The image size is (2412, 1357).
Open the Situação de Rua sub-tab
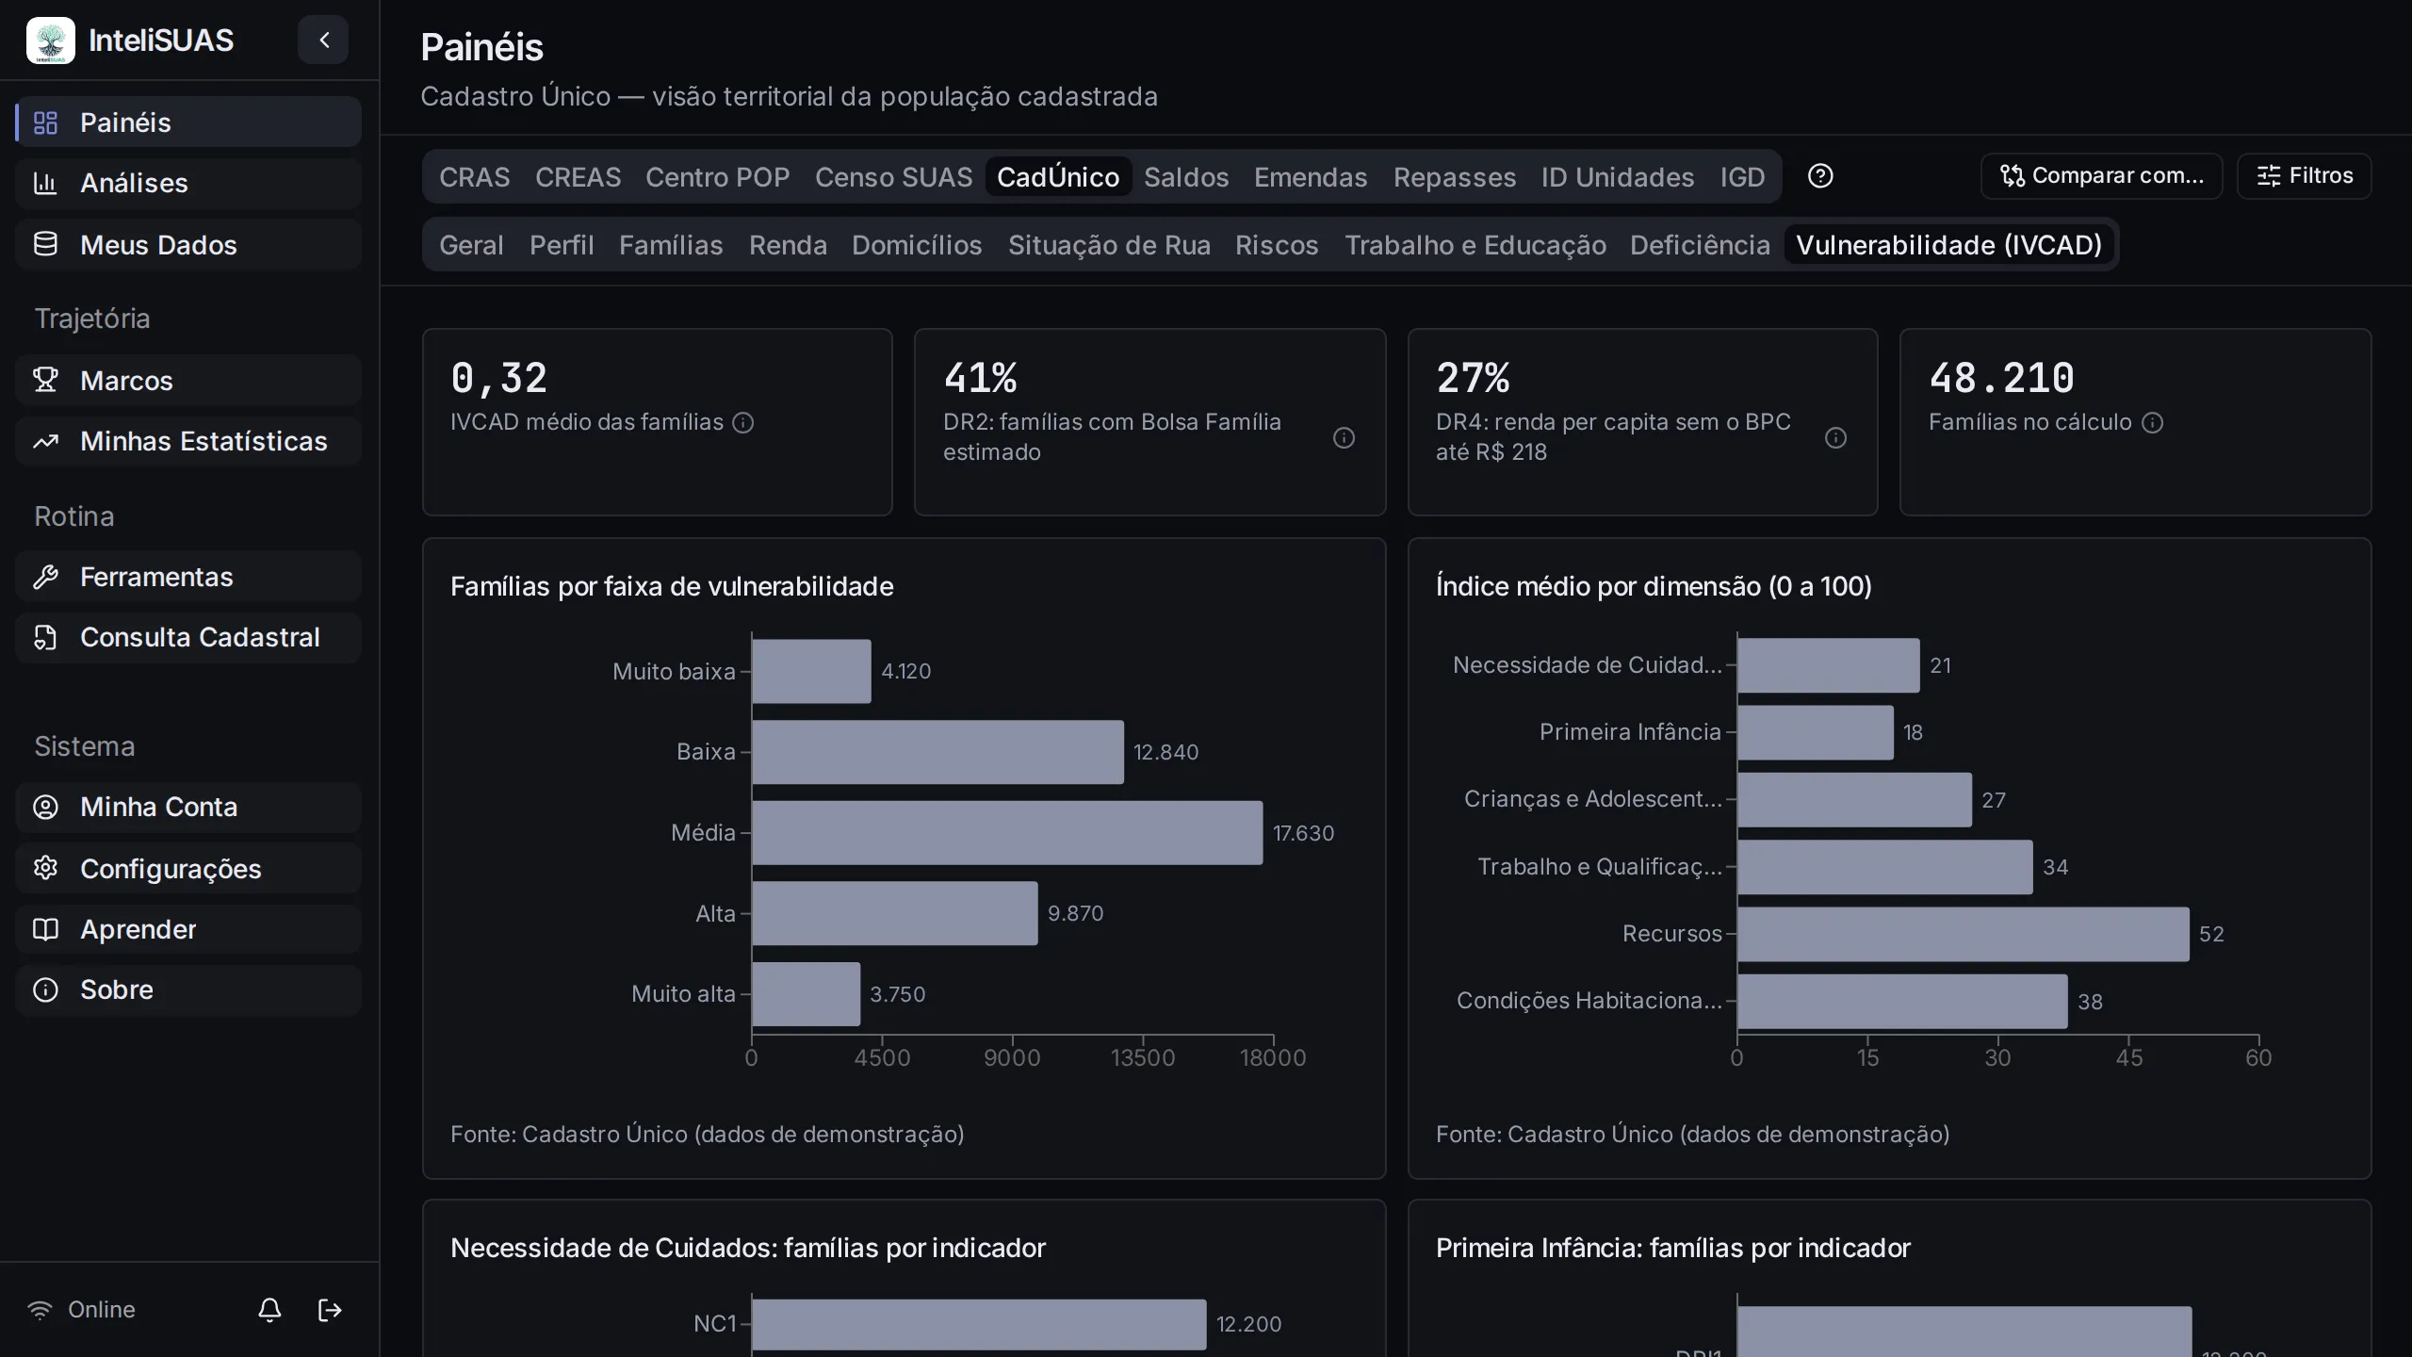point(1109,245)
